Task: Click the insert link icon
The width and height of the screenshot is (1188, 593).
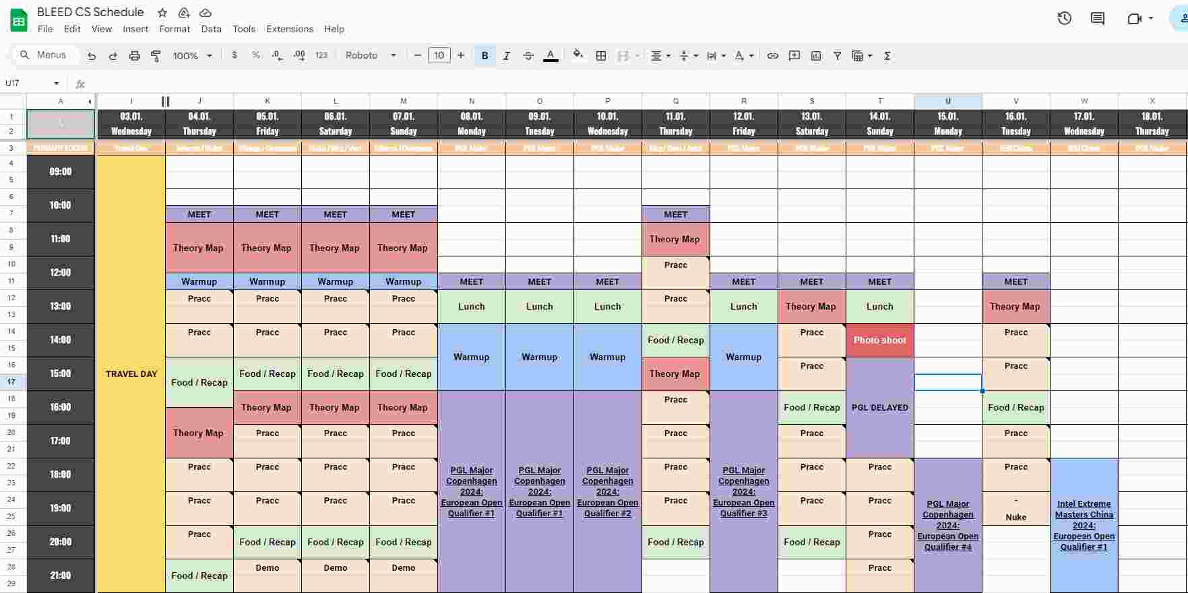Action: point(773,56)
